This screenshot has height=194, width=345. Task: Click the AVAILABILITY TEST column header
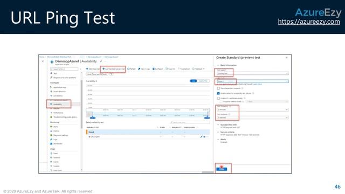tap(93, 127)
